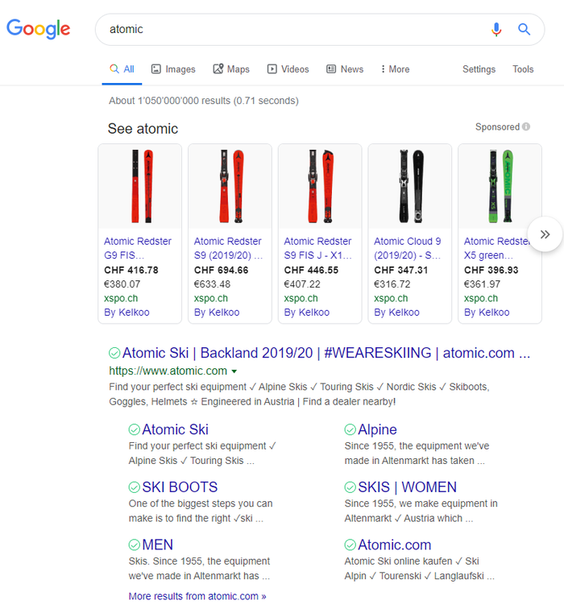The height and width of the screenshot is (613, 564).
Task: Open the More search categories menu
Action: coord(395,69)
